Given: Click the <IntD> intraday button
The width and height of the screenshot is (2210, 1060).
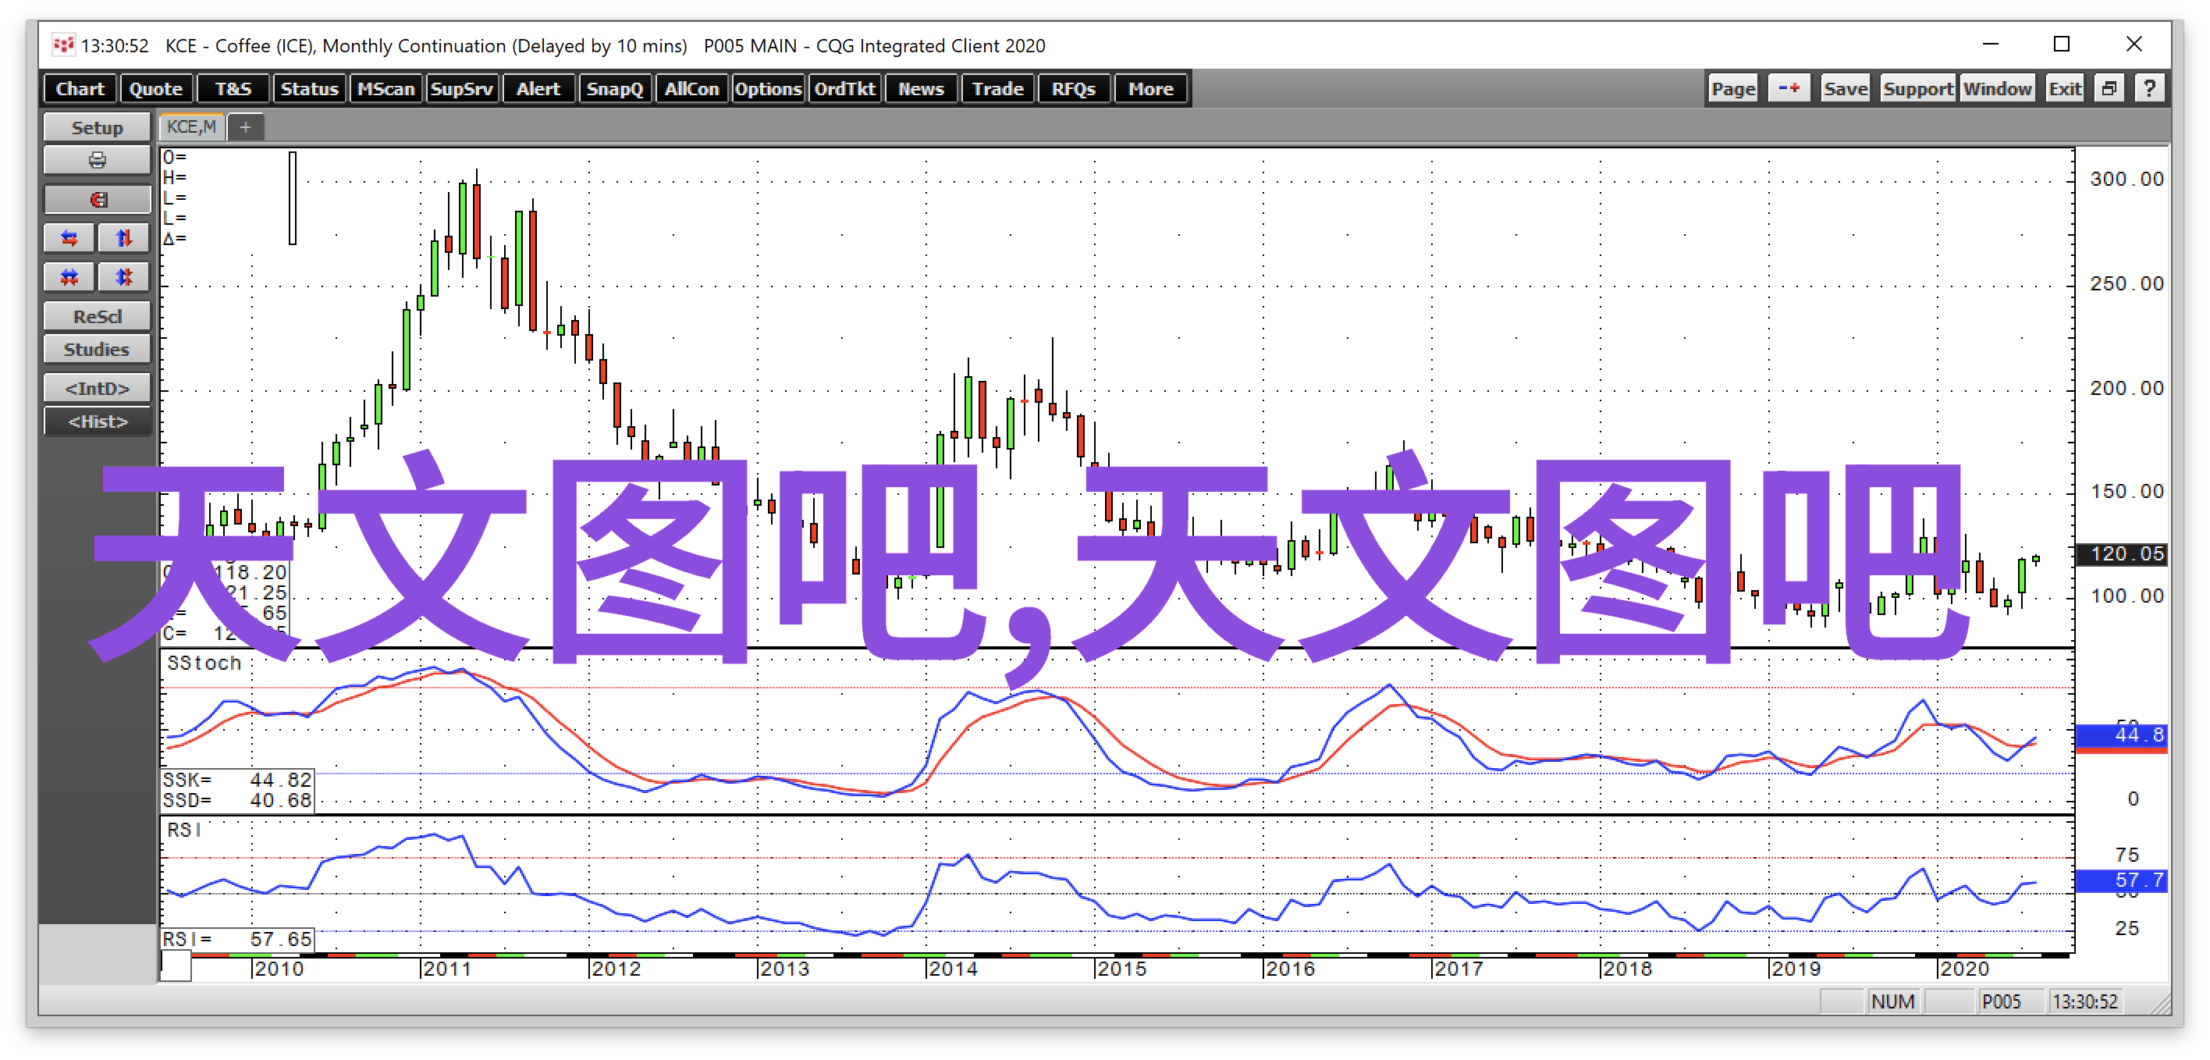Looking at the screenshot, I should tap(97, 388).
